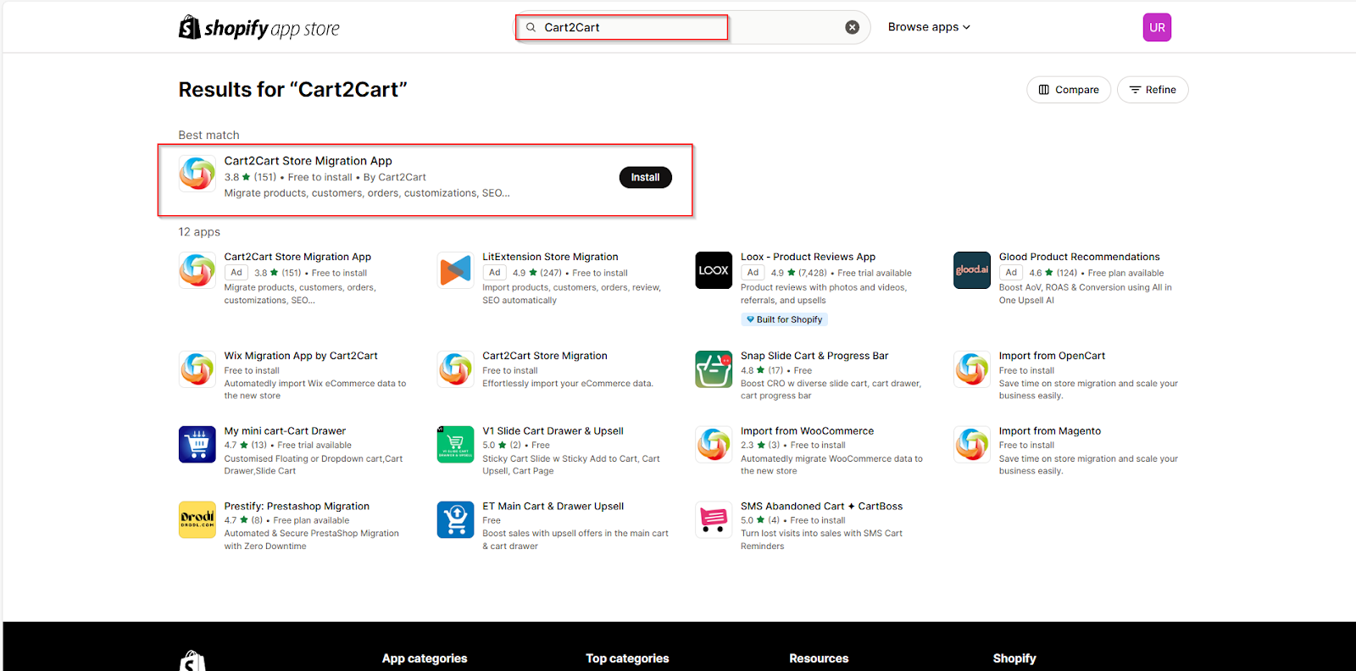
Task: Clear the search field with X icon
Action: tap(852, 27)
